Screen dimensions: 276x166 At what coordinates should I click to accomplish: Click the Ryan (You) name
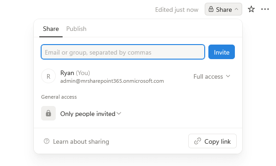[75, 73]
